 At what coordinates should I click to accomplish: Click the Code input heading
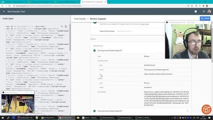pyautogui.click(x=8, y=19)
